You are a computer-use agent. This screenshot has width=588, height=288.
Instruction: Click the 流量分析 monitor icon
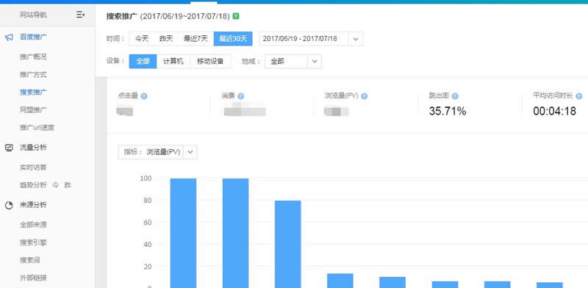point(9,148)
